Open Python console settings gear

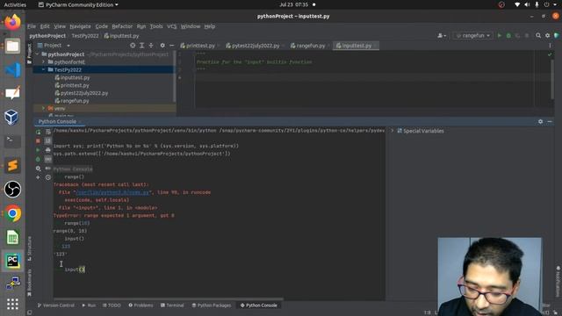click(38, 168)
